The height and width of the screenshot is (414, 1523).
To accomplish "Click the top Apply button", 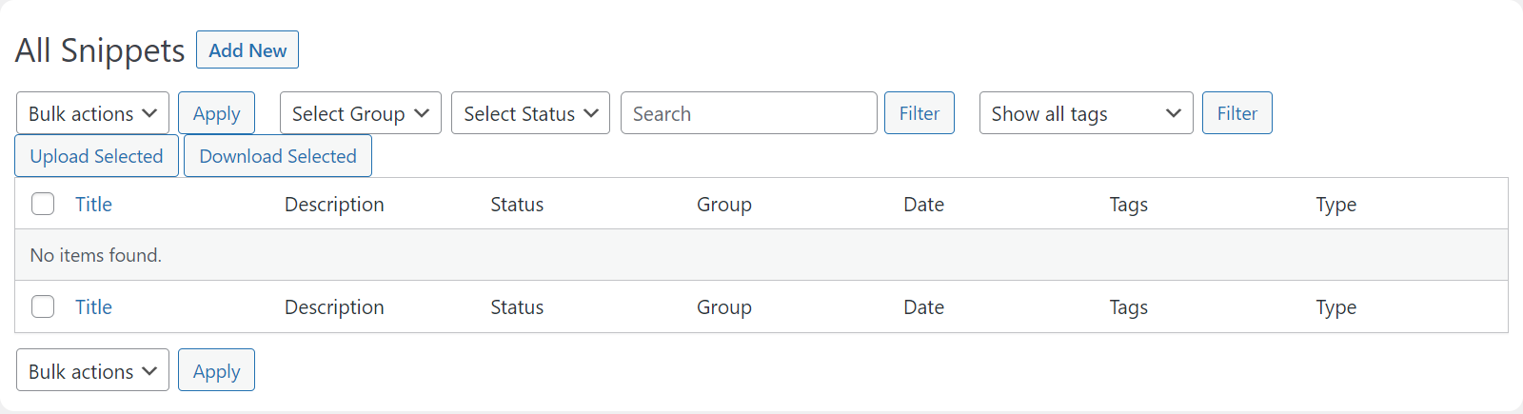I will tap(216, 113).
